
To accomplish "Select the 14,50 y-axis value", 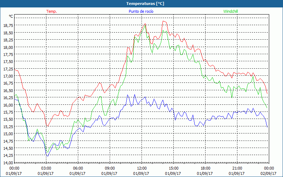I will 8,148.
